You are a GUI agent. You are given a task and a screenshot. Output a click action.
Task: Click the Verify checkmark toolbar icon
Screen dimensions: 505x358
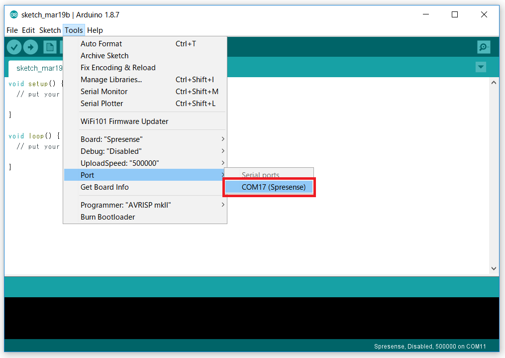click(14, 47)
